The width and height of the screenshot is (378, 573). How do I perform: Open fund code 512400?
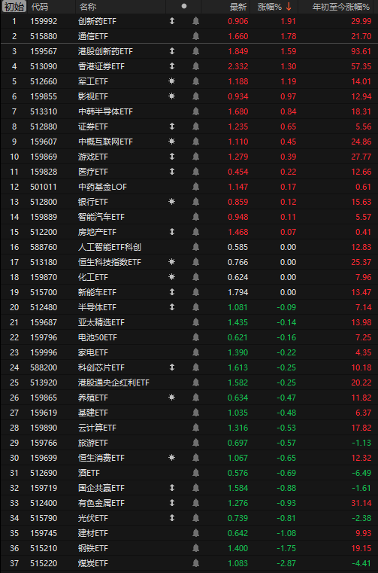[x=44, y=503]
